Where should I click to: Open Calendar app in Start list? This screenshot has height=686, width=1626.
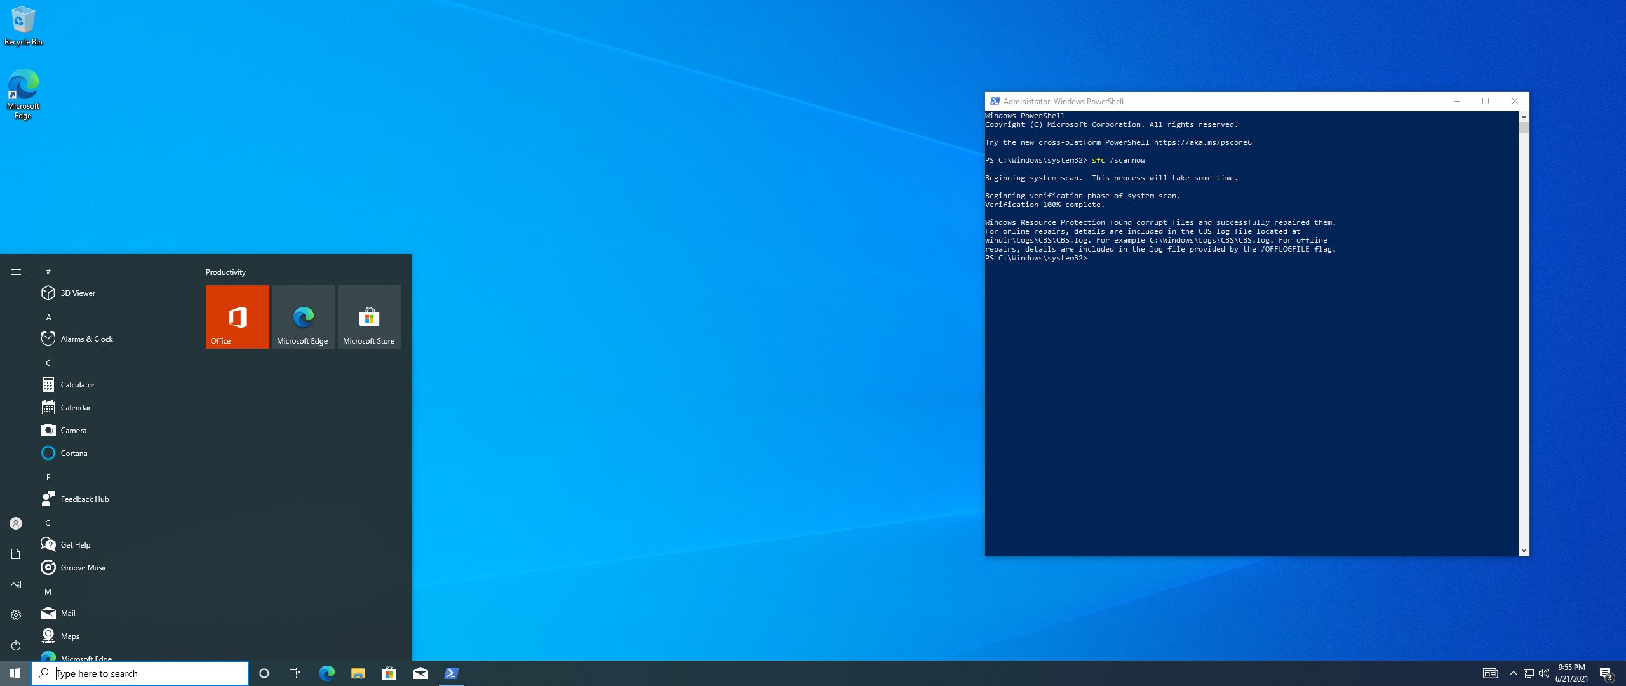click(116, 407)
